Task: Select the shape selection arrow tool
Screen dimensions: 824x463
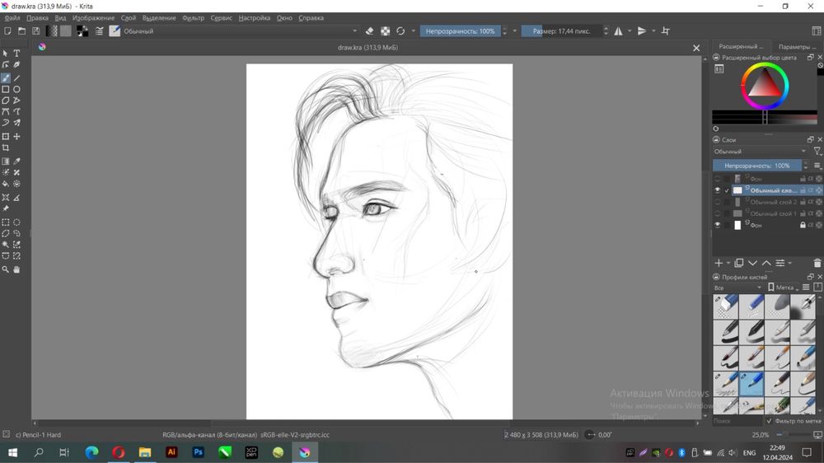Action: click(5, 54)
